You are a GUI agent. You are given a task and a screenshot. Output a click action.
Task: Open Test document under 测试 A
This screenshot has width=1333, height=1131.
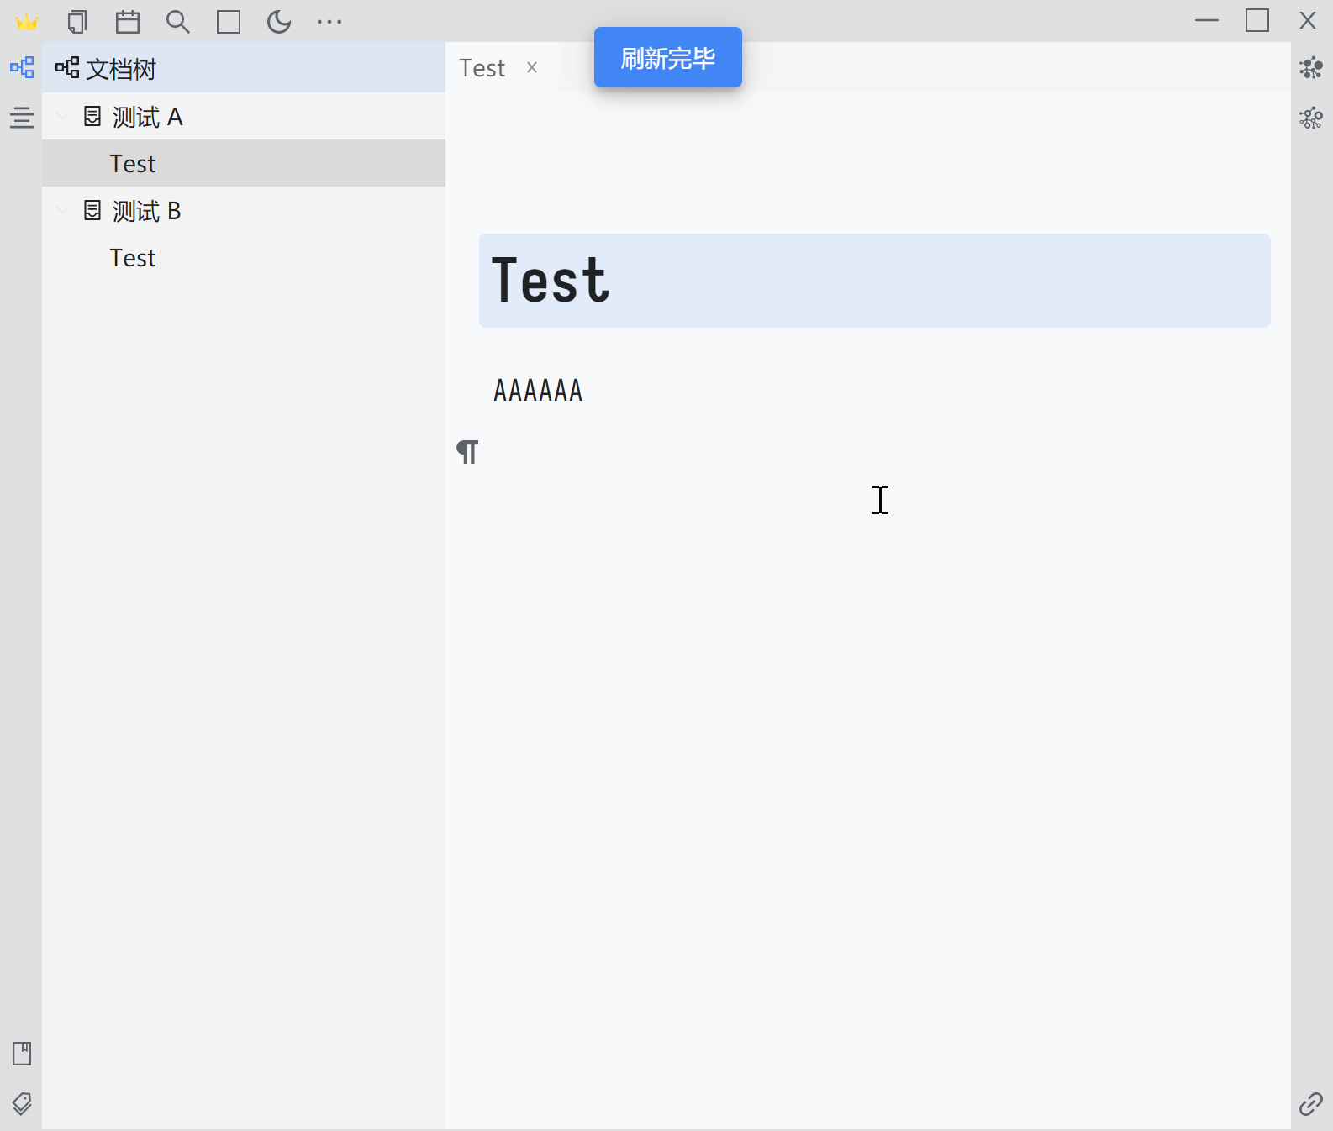[x=244, y=164]
